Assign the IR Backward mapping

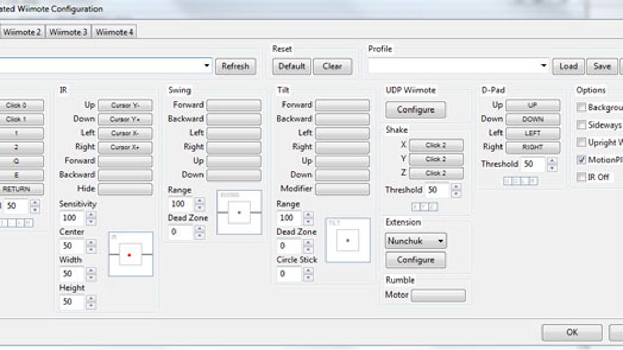[x=125, y=175]
